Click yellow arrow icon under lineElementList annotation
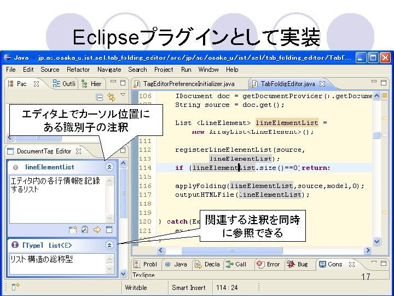The width and height of the screenshot is (394, 296). [x=97, y=230]
